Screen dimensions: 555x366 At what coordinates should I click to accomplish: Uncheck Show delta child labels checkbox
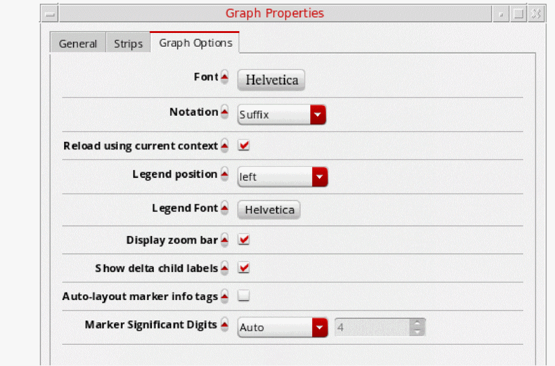click(244, 268)
